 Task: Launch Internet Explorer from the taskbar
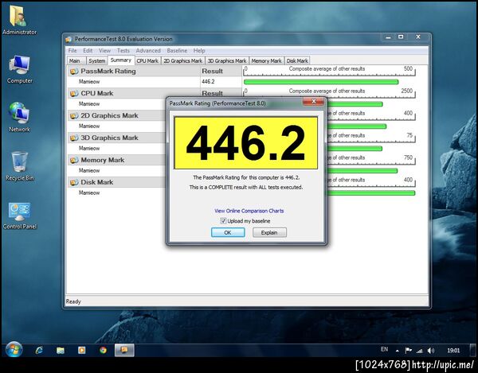tap(39, 350)
